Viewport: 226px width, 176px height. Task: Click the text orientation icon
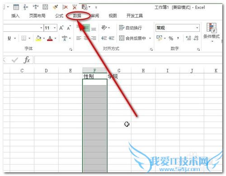(104, 28)
